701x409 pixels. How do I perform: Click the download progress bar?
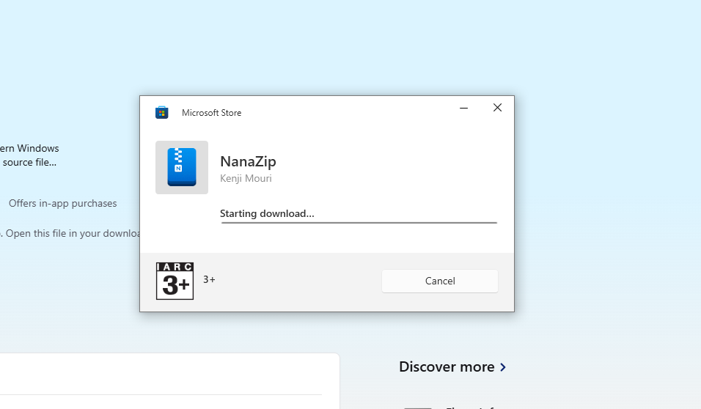pyautogui.click(x=359, y=222)
